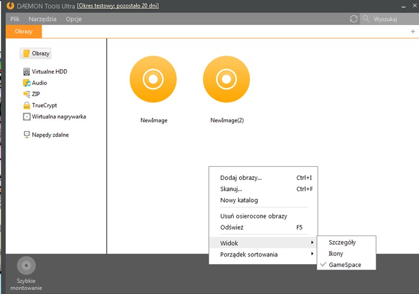Click the Napędy zdalne monitor icon
419x294 pixels.
click(26, 135)
